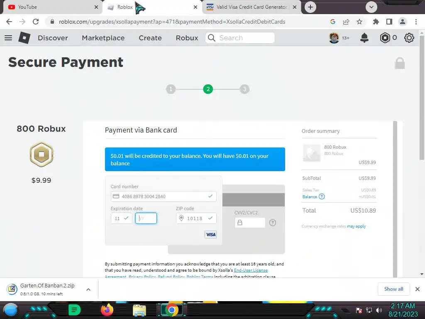
Task: Reload the current page
Action: click(36, 22)
